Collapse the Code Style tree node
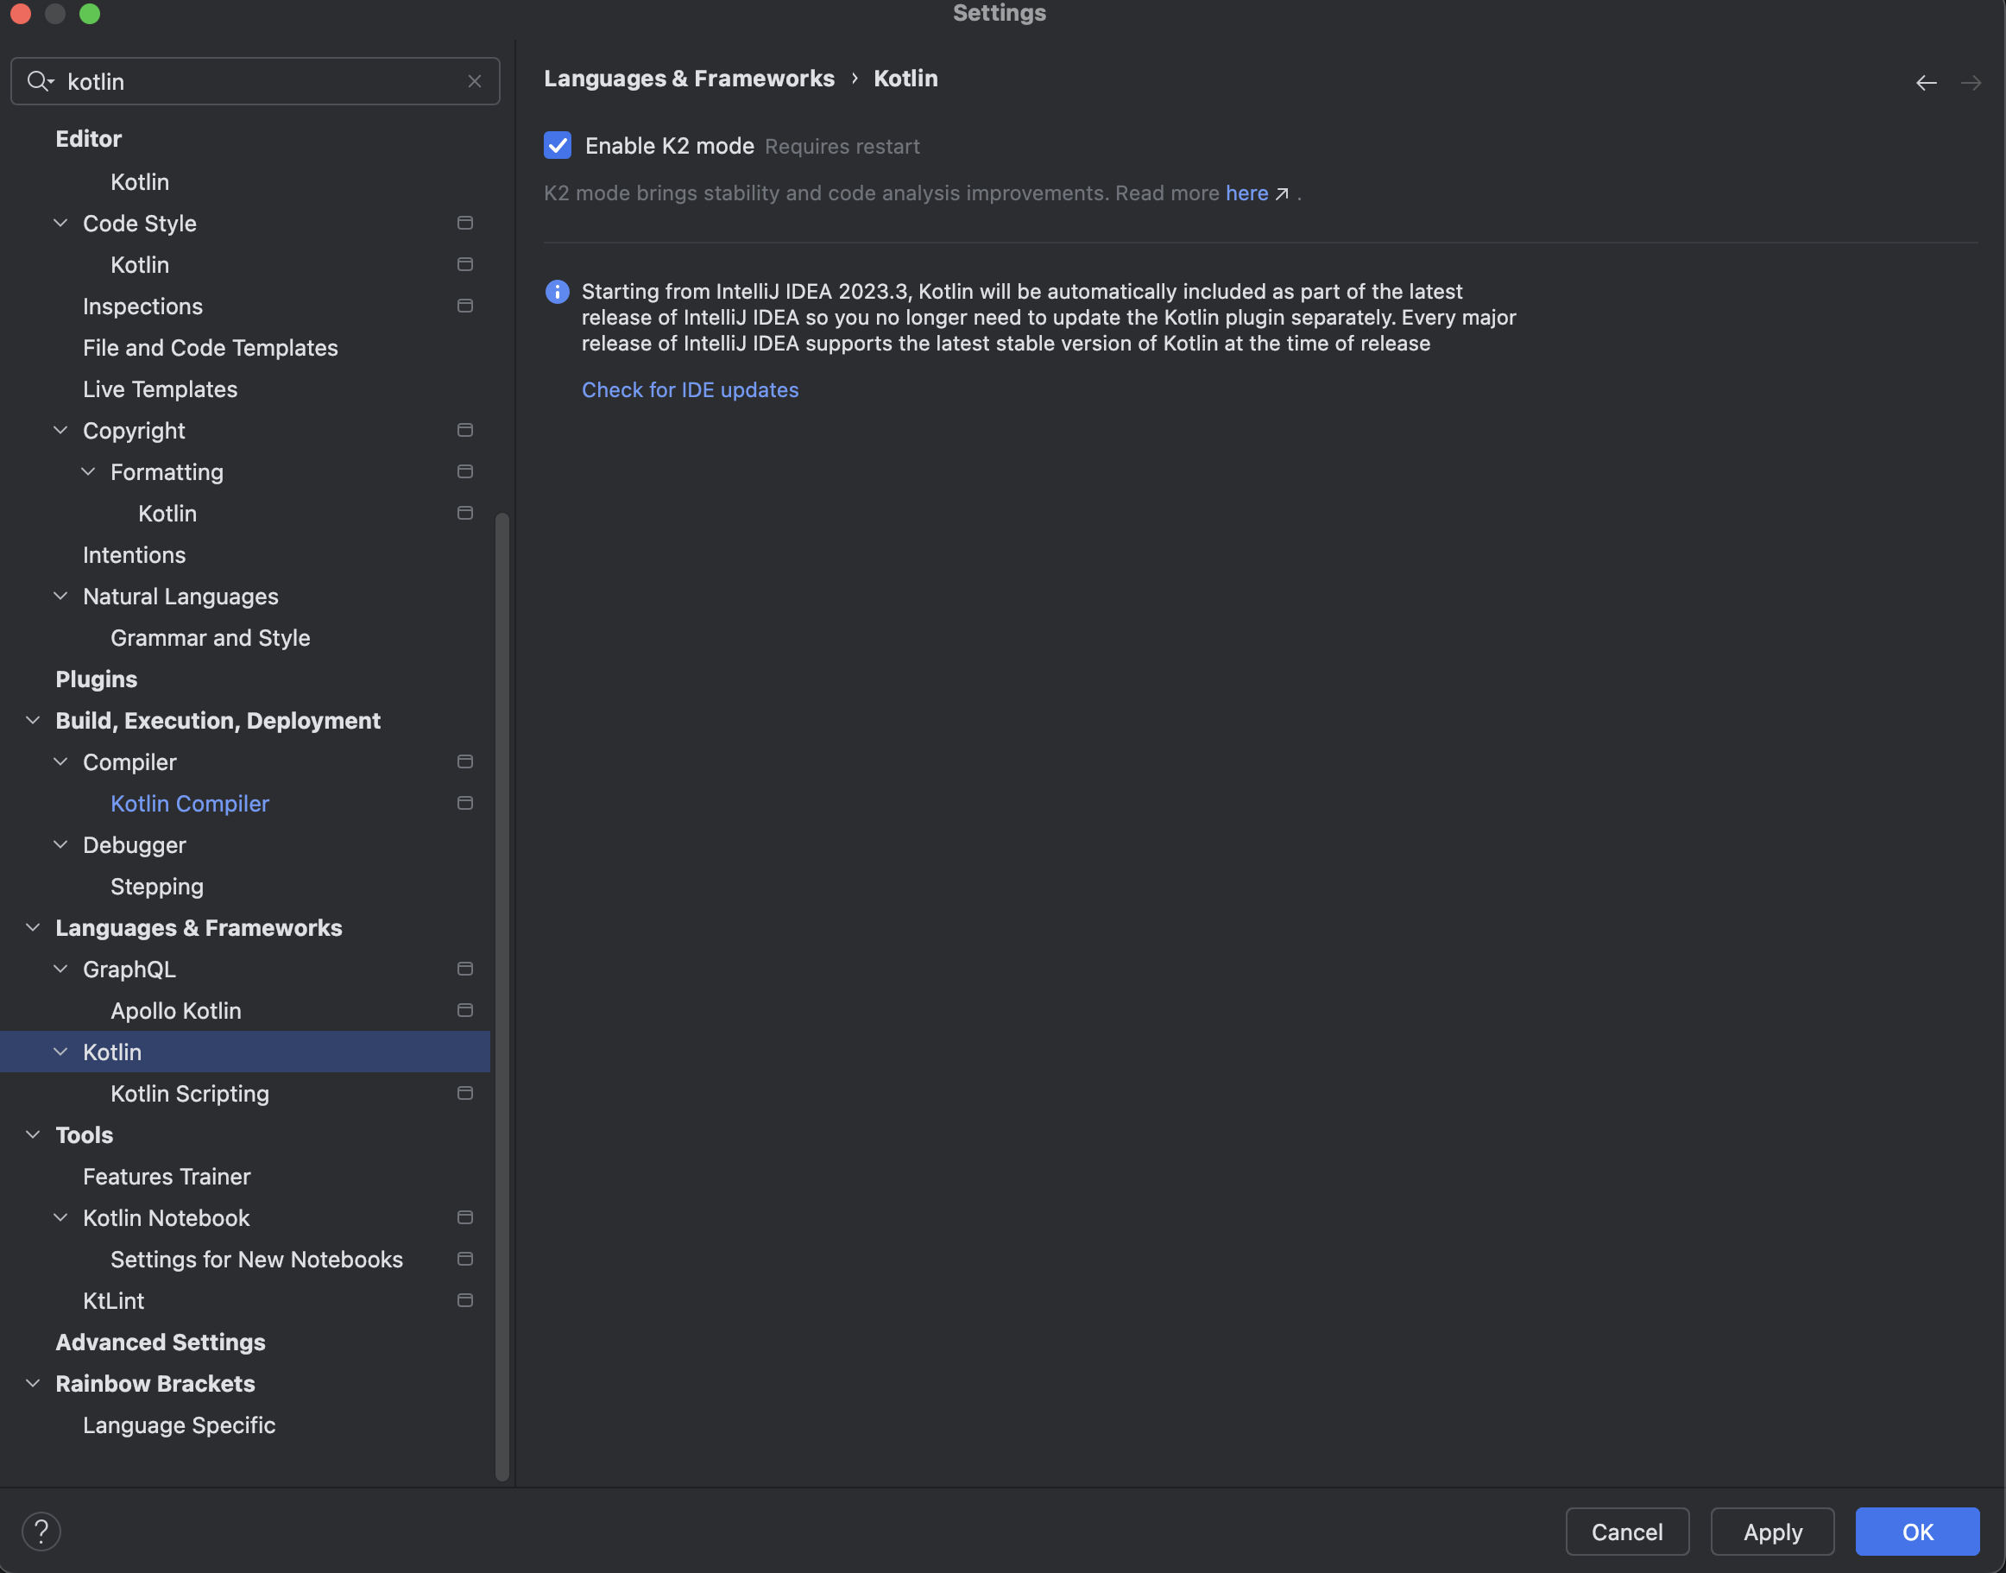2006x1573 pixels. tap(60, 223)
